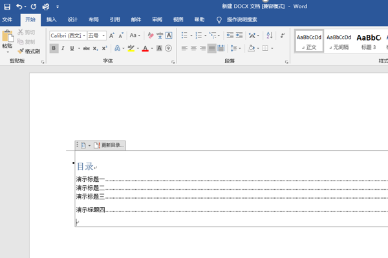Screen dimensions: 388x258
Task: Align text to the left
Action: pyautogui.click(x=184, y=48)
